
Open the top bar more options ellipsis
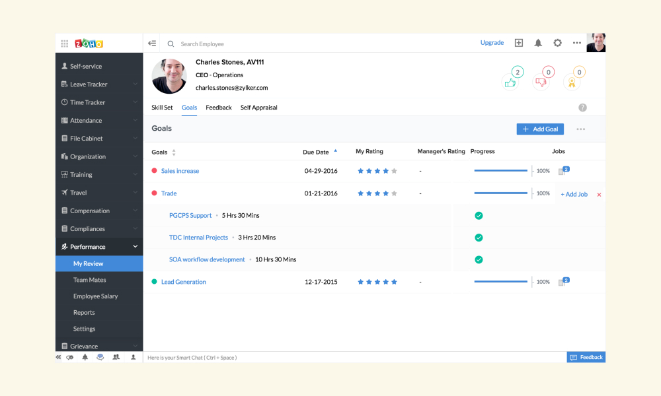tap(576, 42)
